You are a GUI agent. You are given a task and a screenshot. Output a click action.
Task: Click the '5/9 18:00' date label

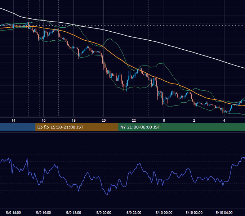point(73,212)
